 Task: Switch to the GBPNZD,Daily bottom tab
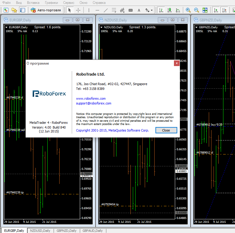click(x=66, y=231)
